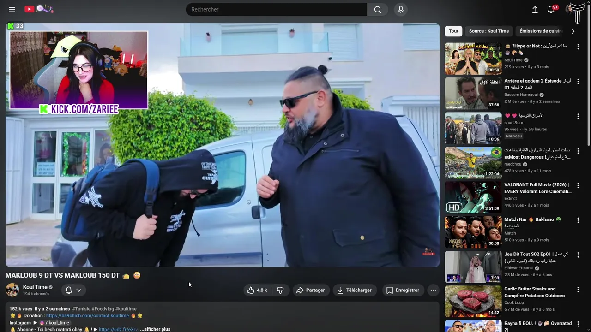591x332 pixels.
Task: Like the video with 4,8 k
Action: (257, 290)
